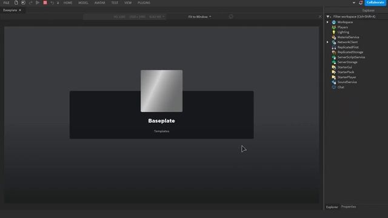Click the SoundService icon
The height and width of the screenshot is (218, 388).
[334, 82]
